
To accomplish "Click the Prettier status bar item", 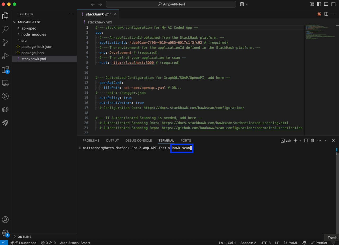I will coord(319,243).
